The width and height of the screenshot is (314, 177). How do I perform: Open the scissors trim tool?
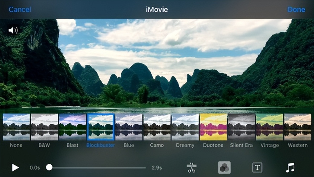(x=191, y=168)
